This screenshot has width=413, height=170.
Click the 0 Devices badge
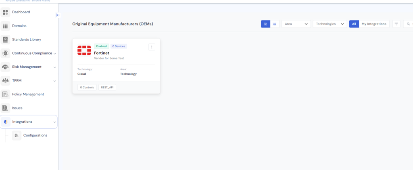tap(119, 46)
